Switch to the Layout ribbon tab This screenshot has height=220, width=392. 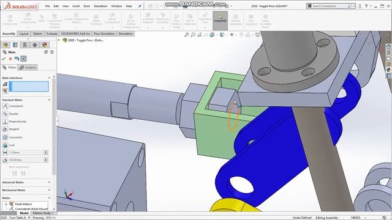[24, 34]
